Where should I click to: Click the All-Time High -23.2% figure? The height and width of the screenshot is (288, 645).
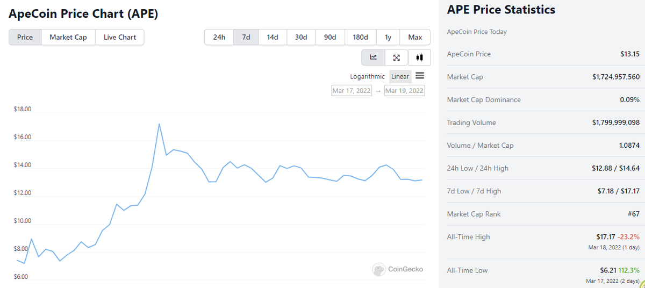coord(629,236)
